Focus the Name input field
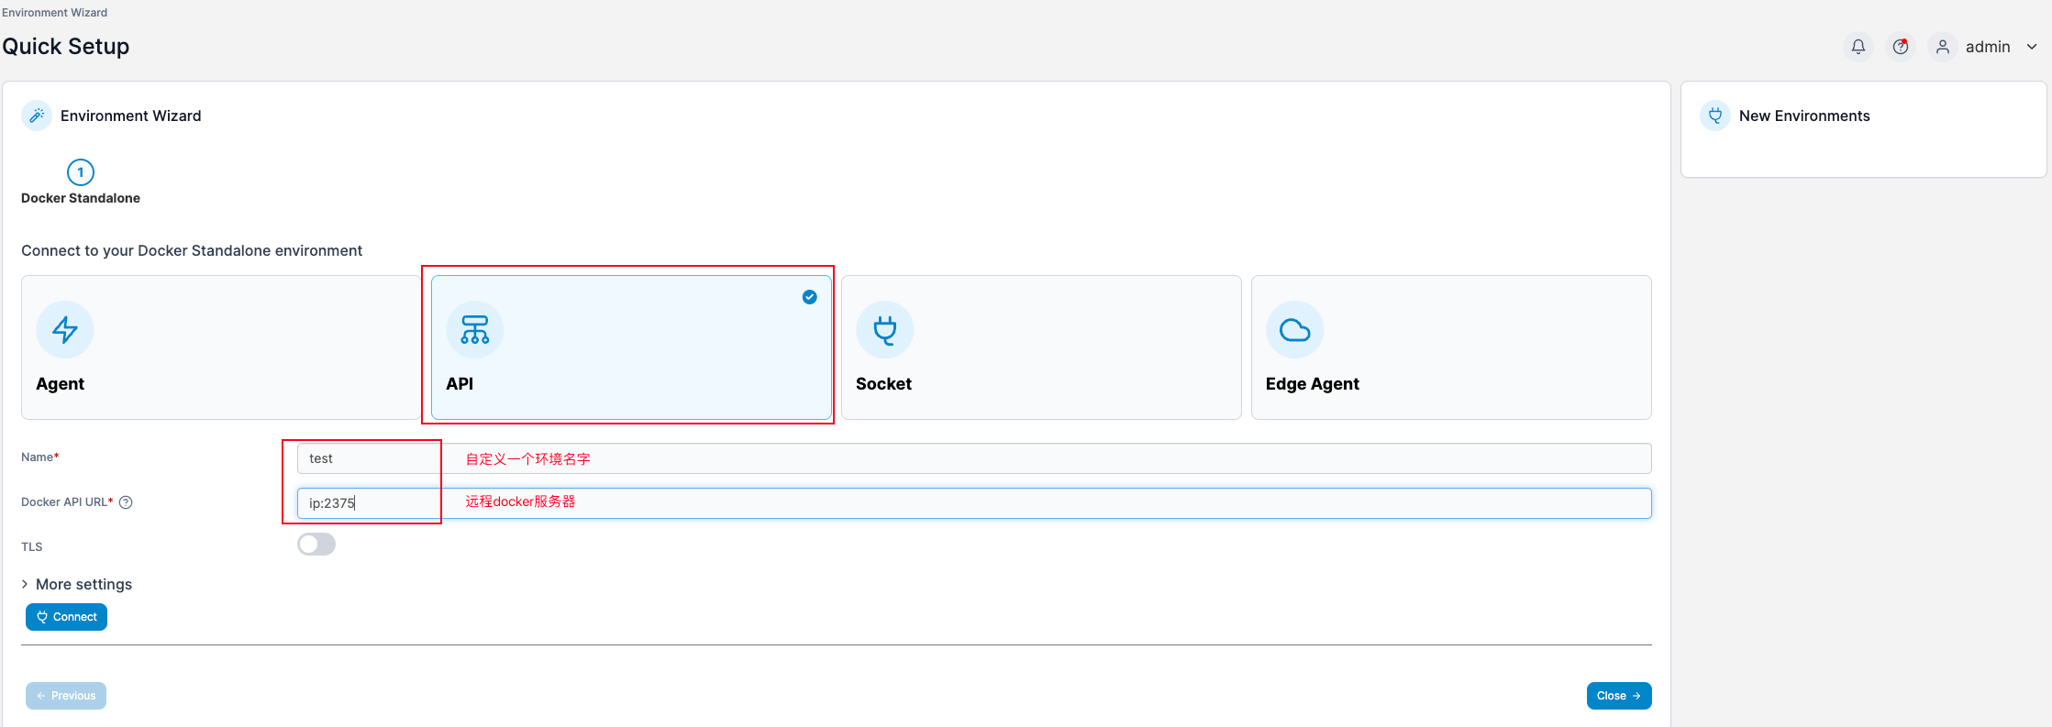 point(974,458)
